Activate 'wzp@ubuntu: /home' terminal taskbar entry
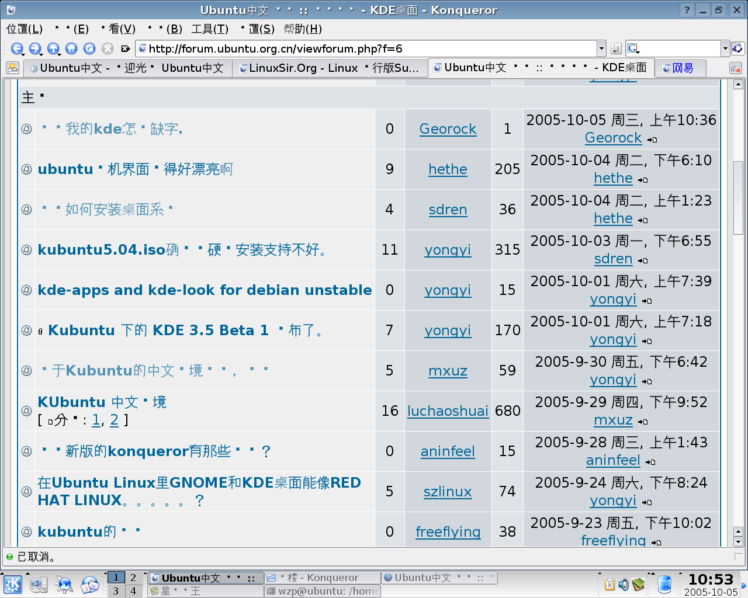Image resolution: width=748 pixels, height=598 pixels. (322, 591)
